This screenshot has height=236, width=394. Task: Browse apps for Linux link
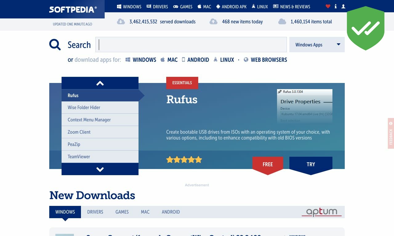pyautogui.click(x=224, y=60)
